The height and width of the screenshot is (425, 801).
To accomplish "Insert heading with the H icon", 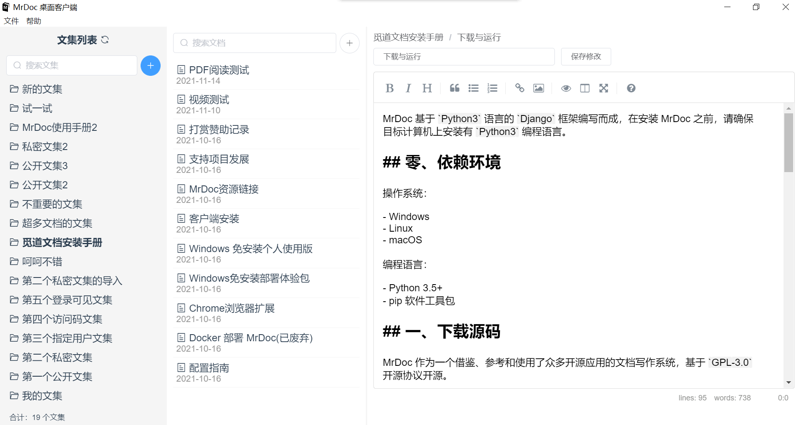I will coord(427,88).
